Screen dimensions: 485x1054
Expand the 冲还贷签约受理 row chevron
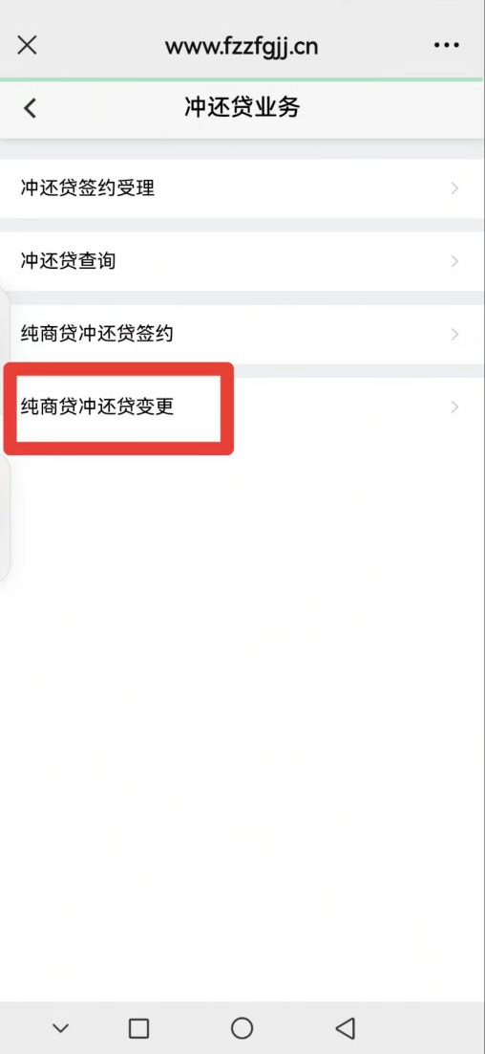[454, 188]
